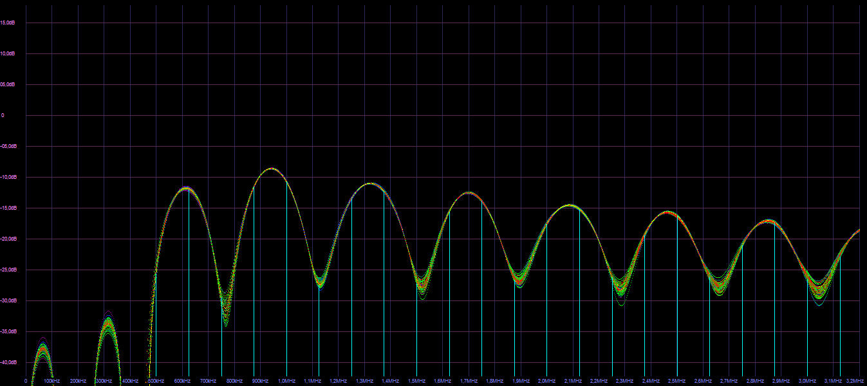This screenshot has width=867, height=386.
Task: Click the 2,9MHz frequency tick label
Action: pyautogui.click(x=781, y=381)
